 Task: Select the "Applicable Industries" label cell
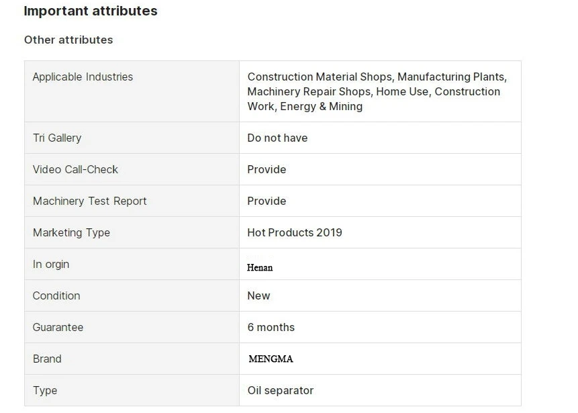click(132, 91)
